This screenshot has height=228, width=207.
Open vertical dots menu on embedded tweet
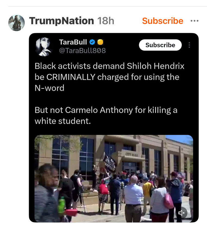[x=189, y=45]
